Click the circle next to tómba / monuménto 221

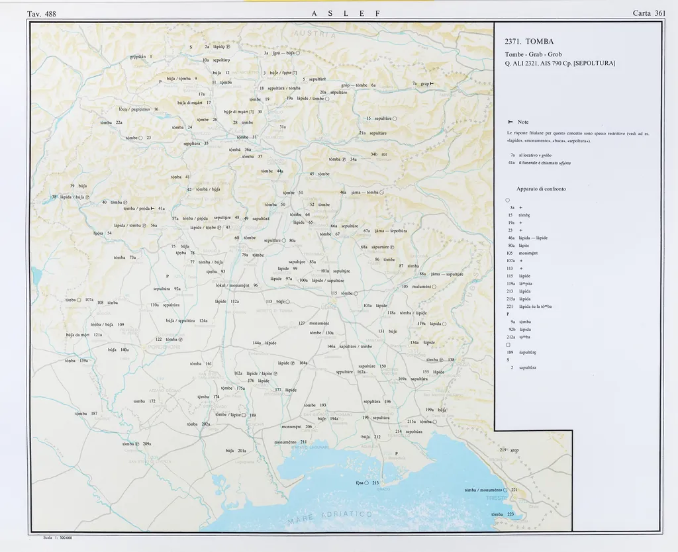point(505,490)
